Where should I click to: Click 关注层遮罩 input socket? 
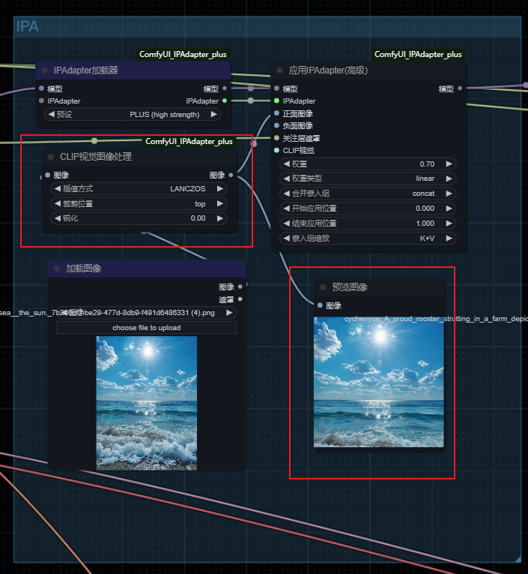pos(276,138)
